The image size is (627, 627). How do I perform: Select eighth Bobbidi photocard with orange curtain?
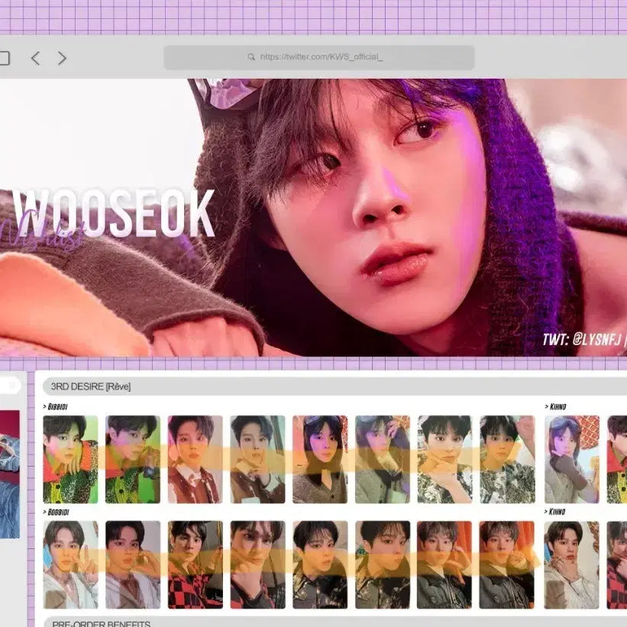[506, 564]
